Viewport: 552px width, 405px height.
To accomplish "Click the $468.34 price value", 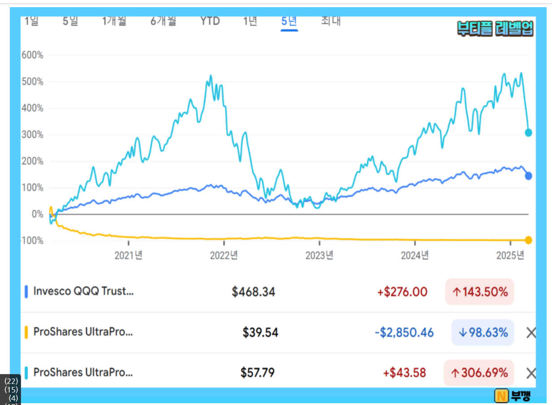I will (x=253, y=292).
